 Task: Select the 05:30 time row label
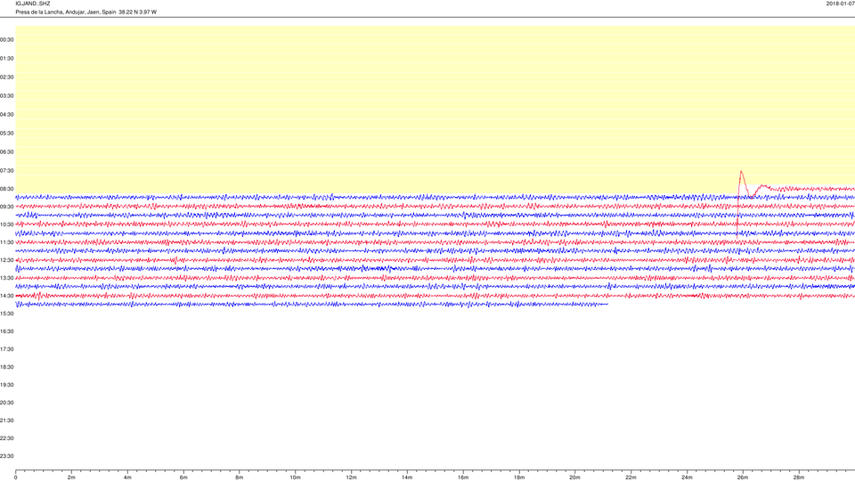pos(7,133)
